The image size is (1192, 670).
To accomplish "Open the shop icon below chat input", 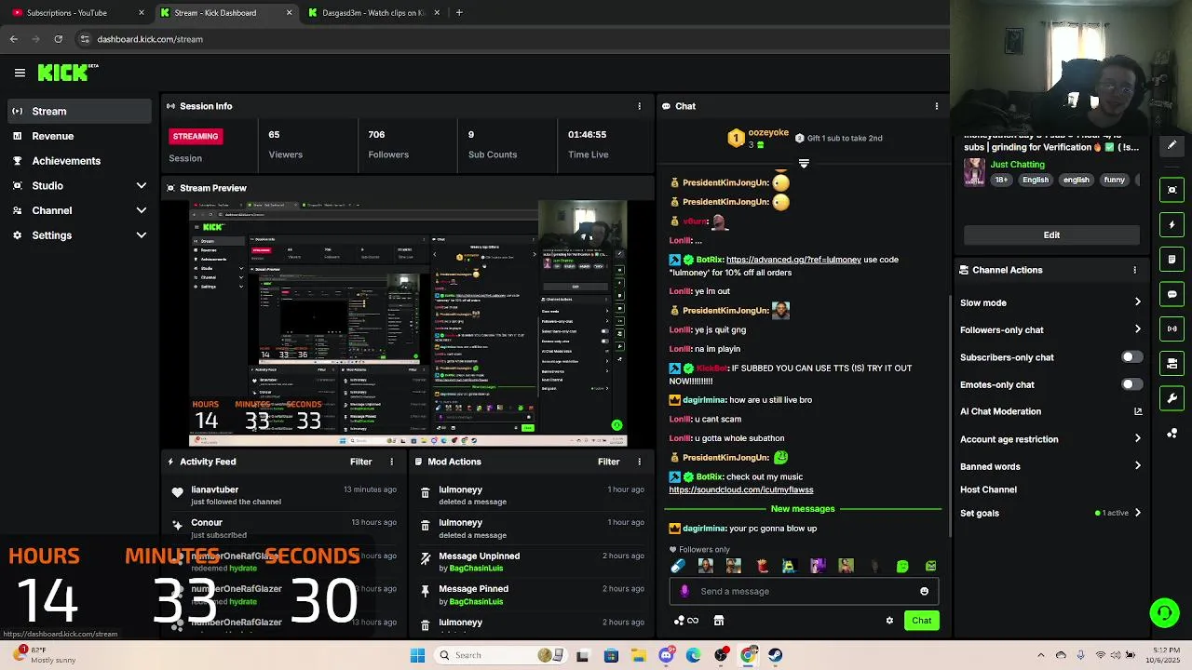I will point(719,621).
